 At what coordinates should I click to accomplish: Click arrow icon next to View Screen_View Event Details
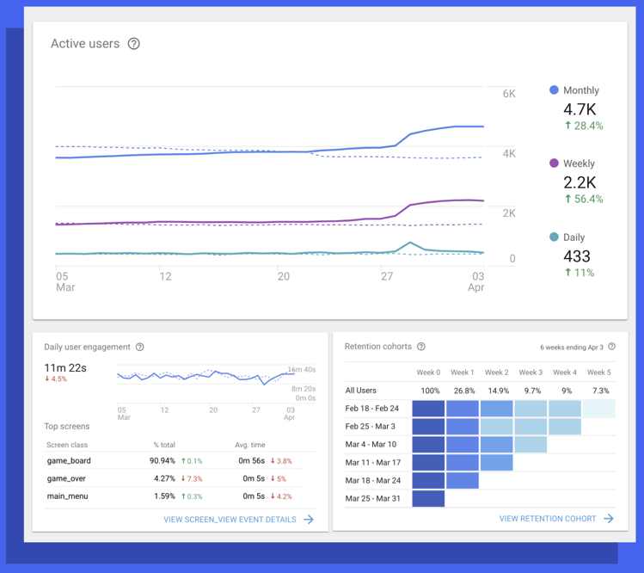click(309, 520)
